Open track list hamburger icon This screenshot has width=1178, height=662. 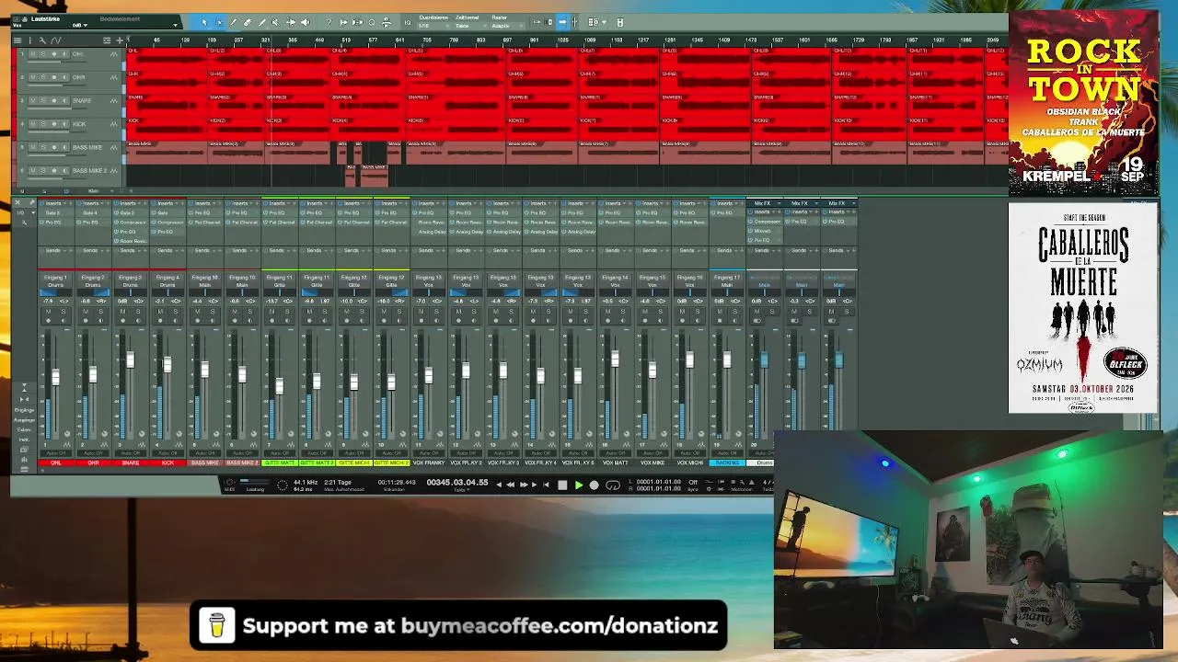[x=17, y=40]
